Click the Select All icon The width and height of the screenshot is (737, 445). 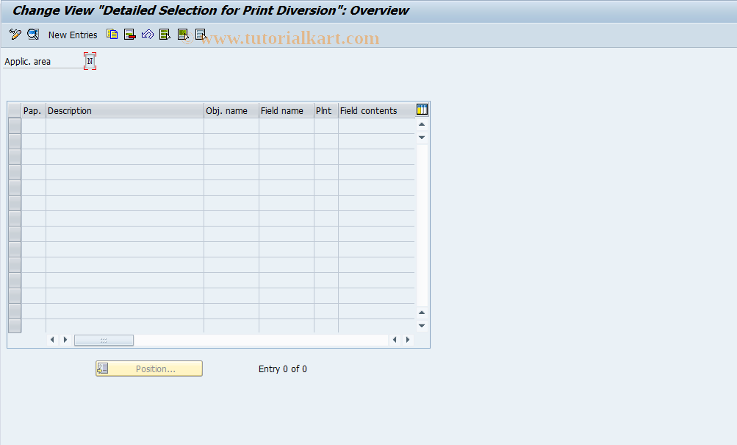[x=165, y=35]
